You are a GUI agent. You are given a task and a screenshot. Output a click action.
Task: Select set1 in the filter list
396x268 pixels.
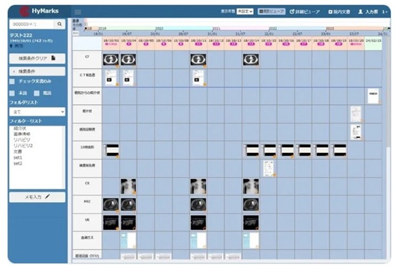[18, 157]
